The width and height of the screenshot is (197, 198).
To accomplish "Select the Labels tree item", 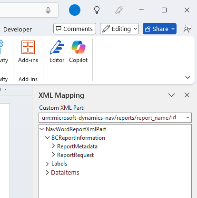I will (59, 164).
